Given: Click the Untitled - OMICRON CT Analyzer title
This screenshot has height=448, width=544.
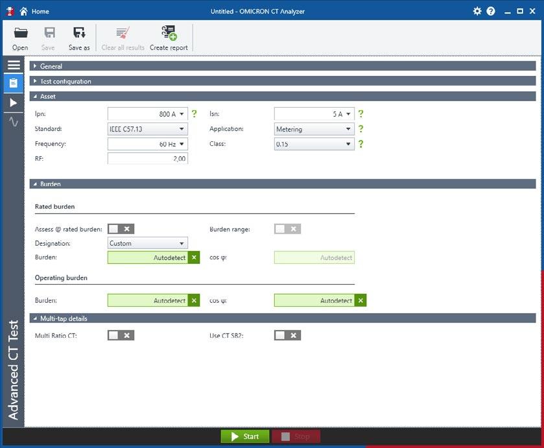Looking at the screenshot, I should click(258, 12).
